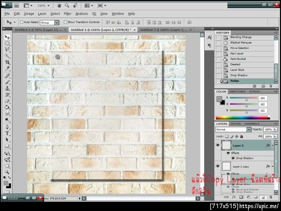
Task: Select the Brush tool
Action: click(x=7, y=82)
